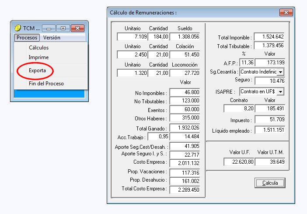Click ISAPRE Contrato field 8,20

tap(239, 109)
